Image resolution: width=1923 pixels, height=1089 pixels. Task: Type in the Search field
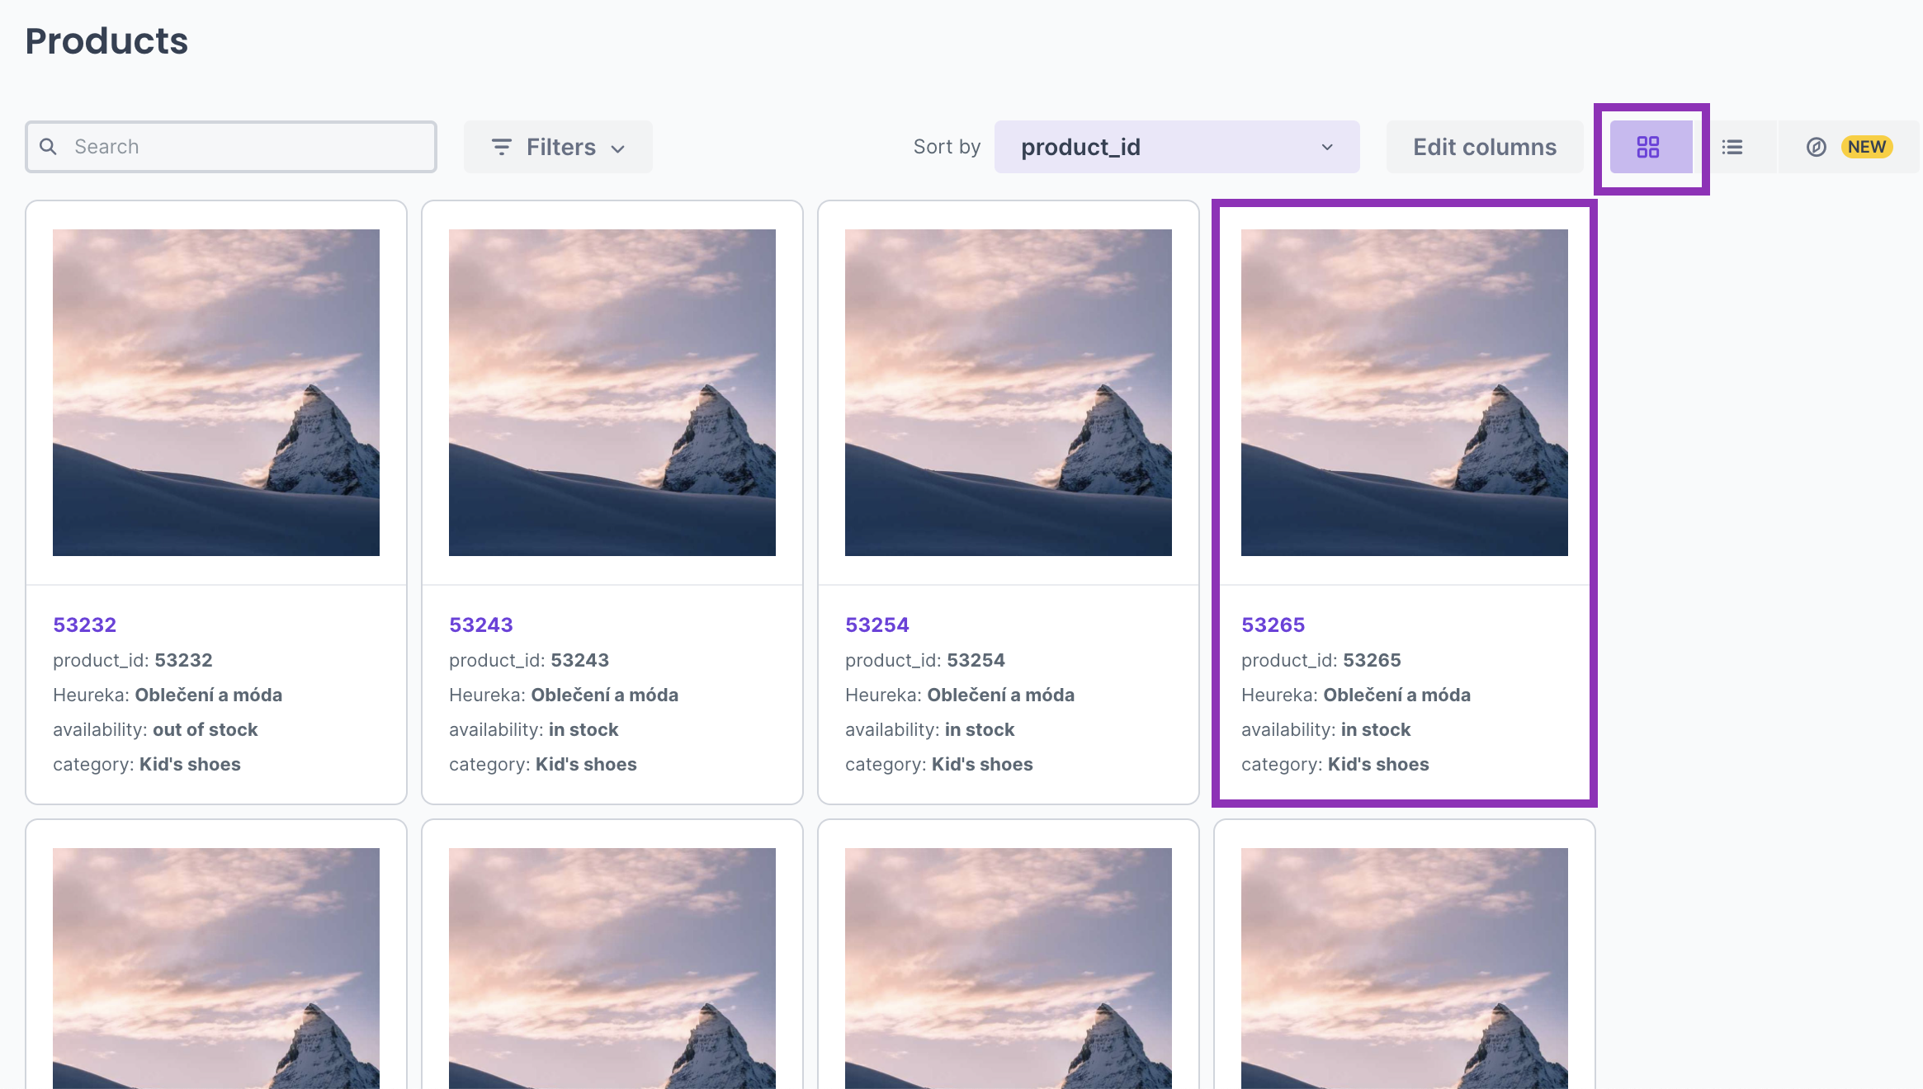(248, 147)
